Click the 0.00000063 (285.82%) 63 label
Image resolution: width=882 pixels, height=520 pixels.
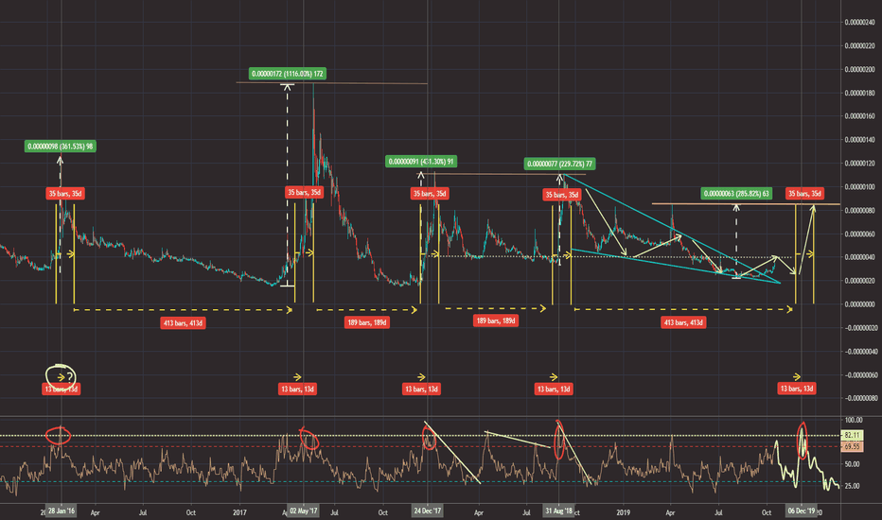[736, 194]
